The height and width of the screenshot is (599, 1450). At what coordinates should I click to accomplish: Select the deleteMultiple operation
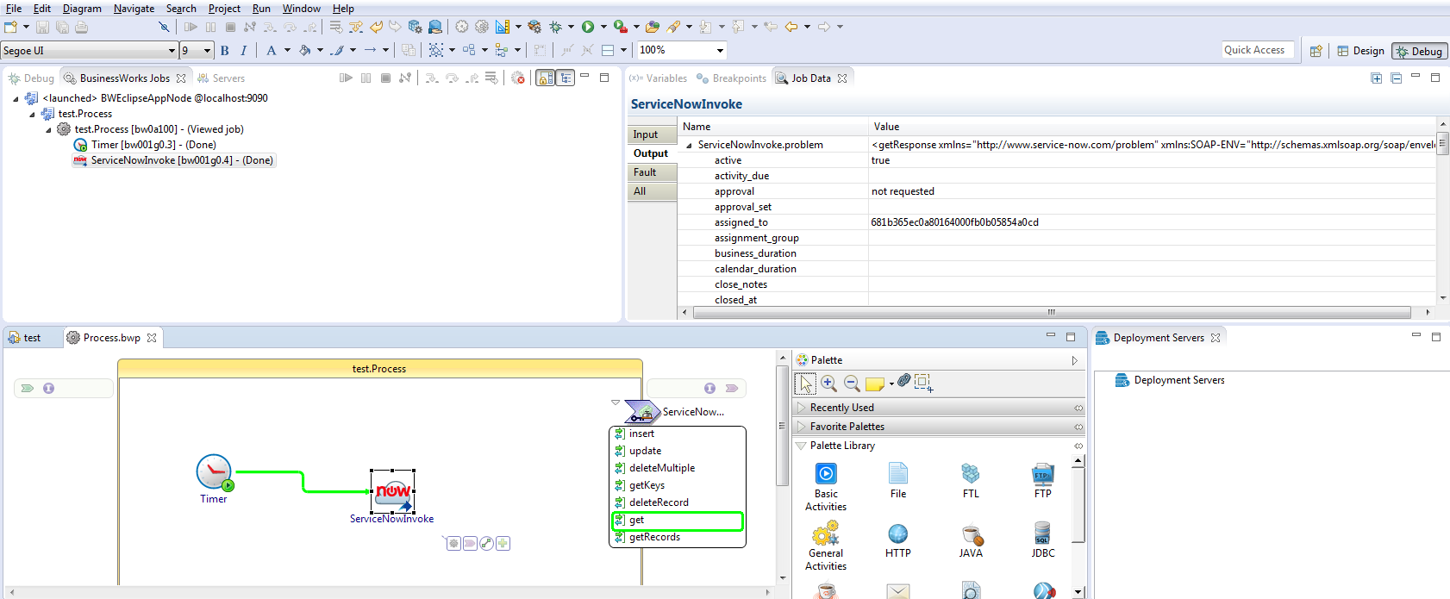pos(662,468)
